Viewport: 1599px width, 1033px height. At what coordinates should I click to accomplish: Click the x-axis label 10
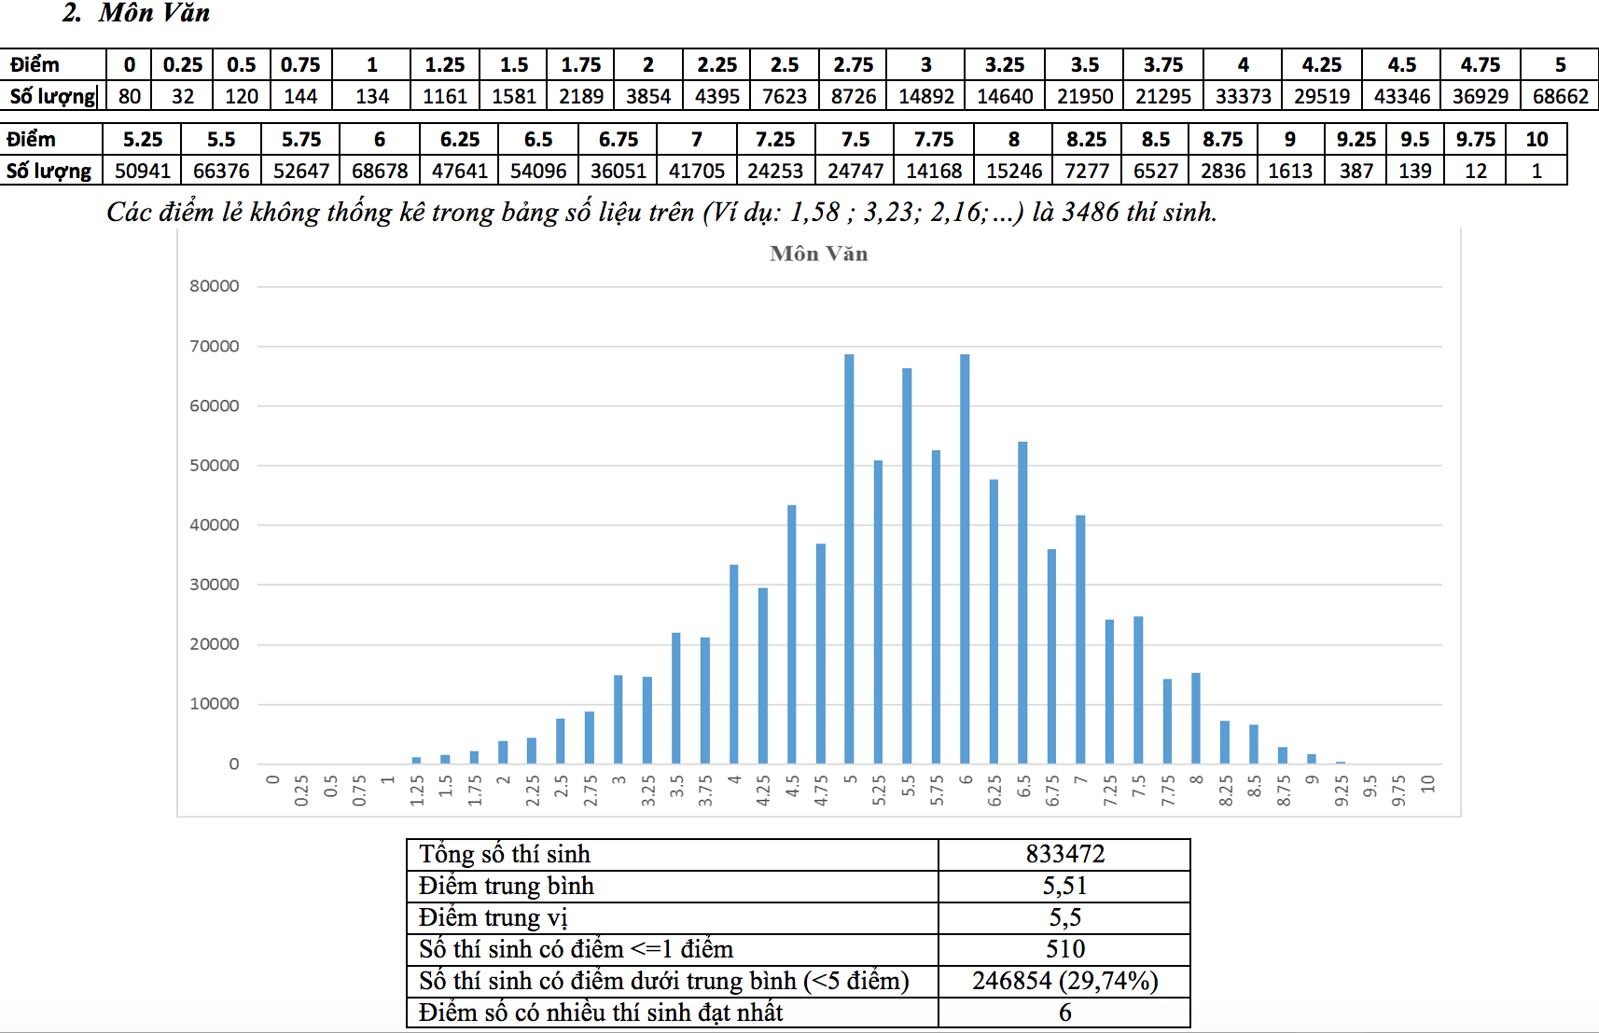click(x=1427, y=784)
